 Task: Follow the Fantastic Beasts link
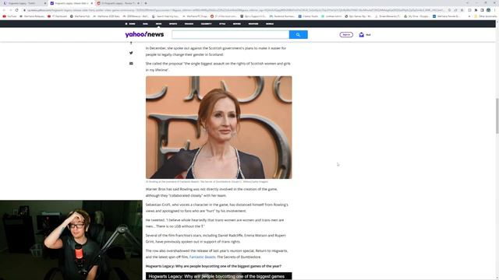click(x=203, y=257)
